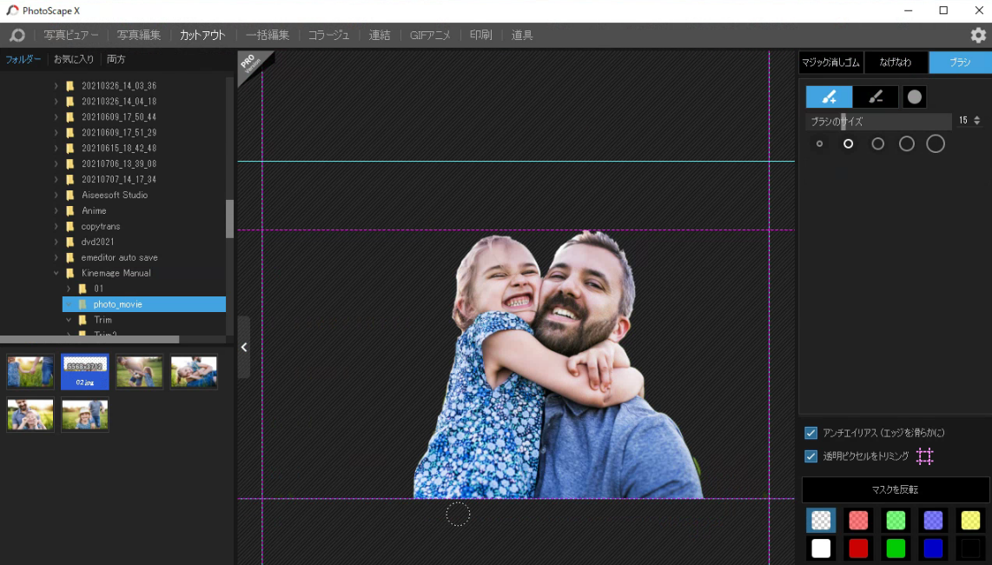
Task: Open the 一括編集 tab
Action: coord(268,36)
